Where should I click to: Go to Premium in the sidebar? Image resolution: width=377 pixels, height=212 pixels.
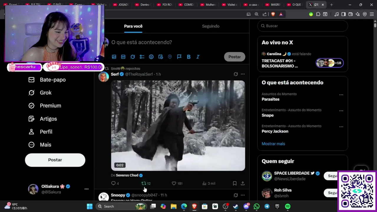pos(45,106)
